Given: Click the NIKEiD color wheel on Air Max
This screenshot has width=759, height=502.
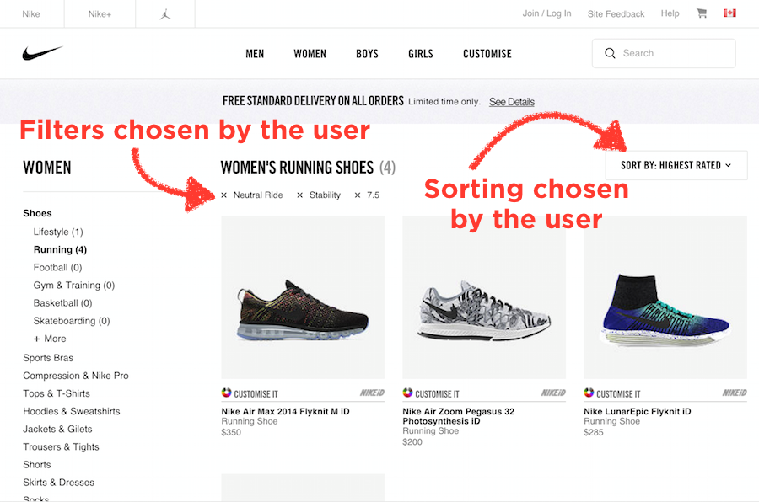Looking at the screenshot, I should click(x=226, y=393).
